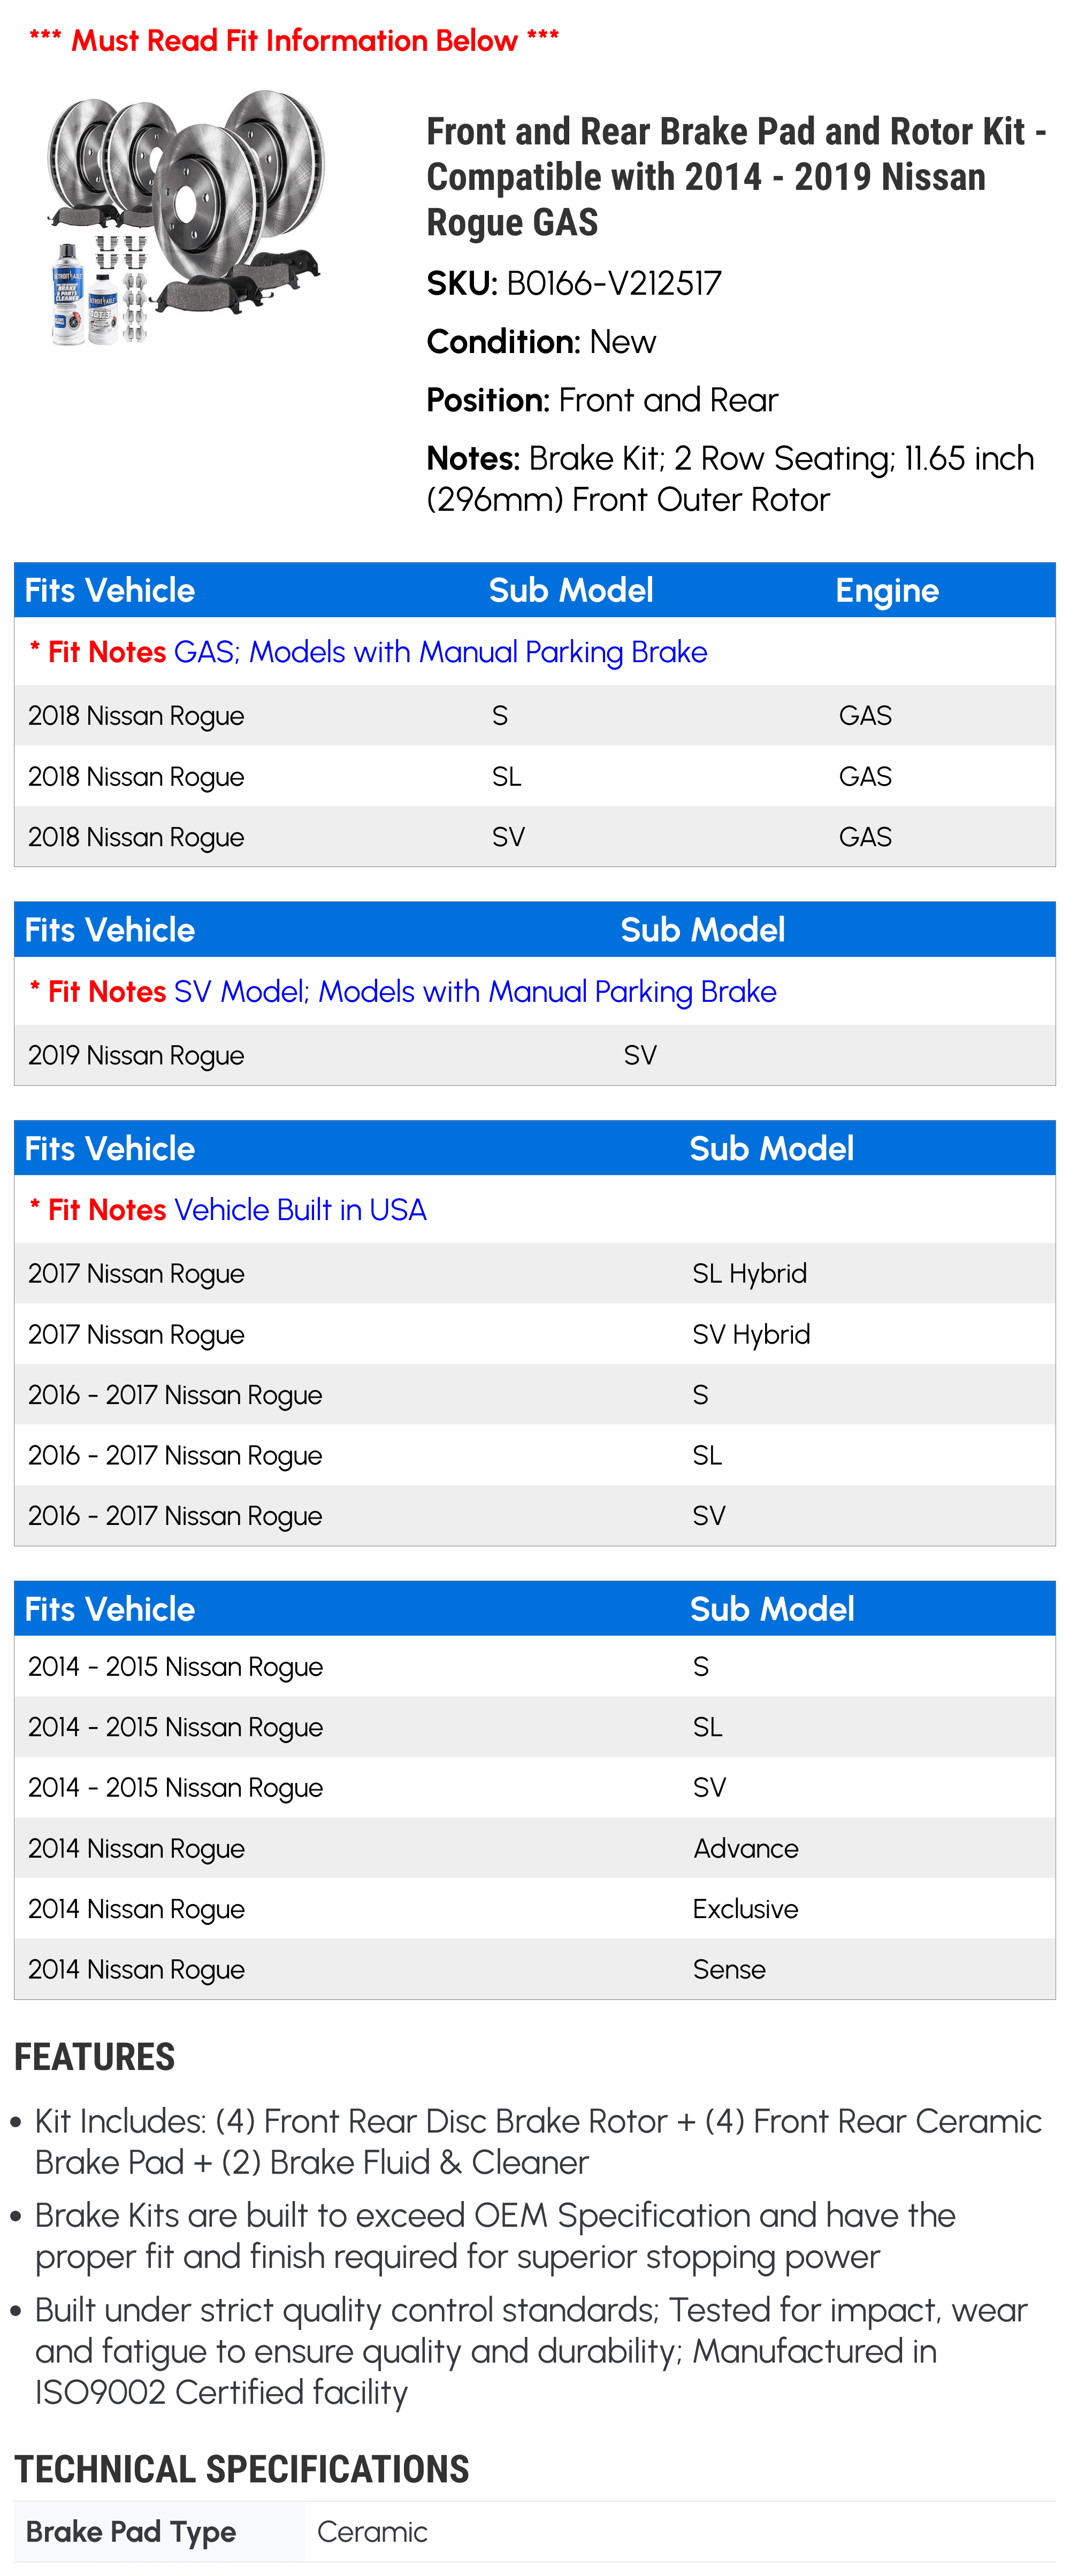Image resolution: width=1070 pixels, height=2576 pixels.
Task: Select the 2016 - 2017 Rogue SL row
Action: pos(535,1455)
